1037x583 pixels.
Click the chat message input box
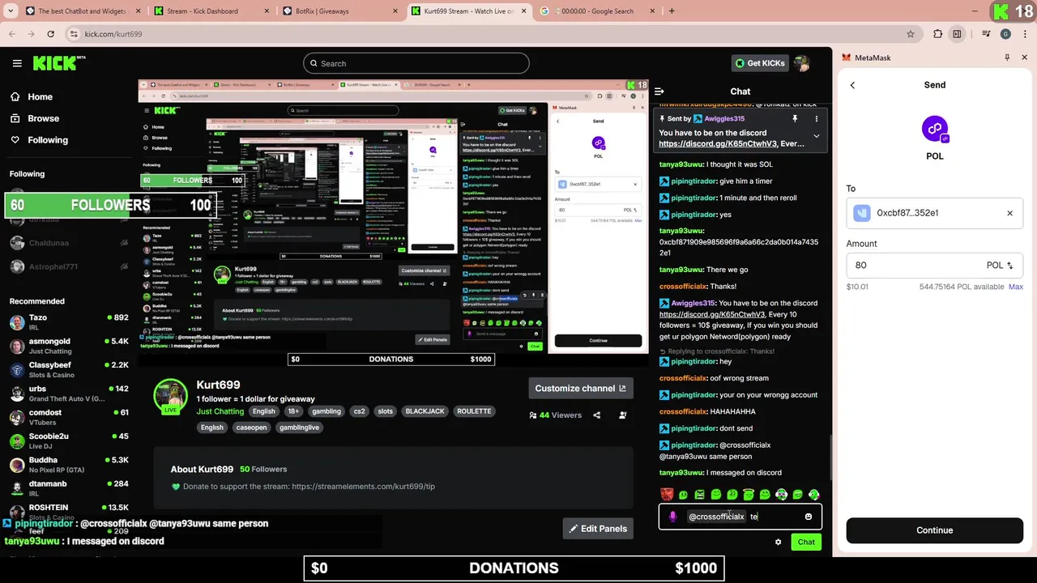(740, 517)
